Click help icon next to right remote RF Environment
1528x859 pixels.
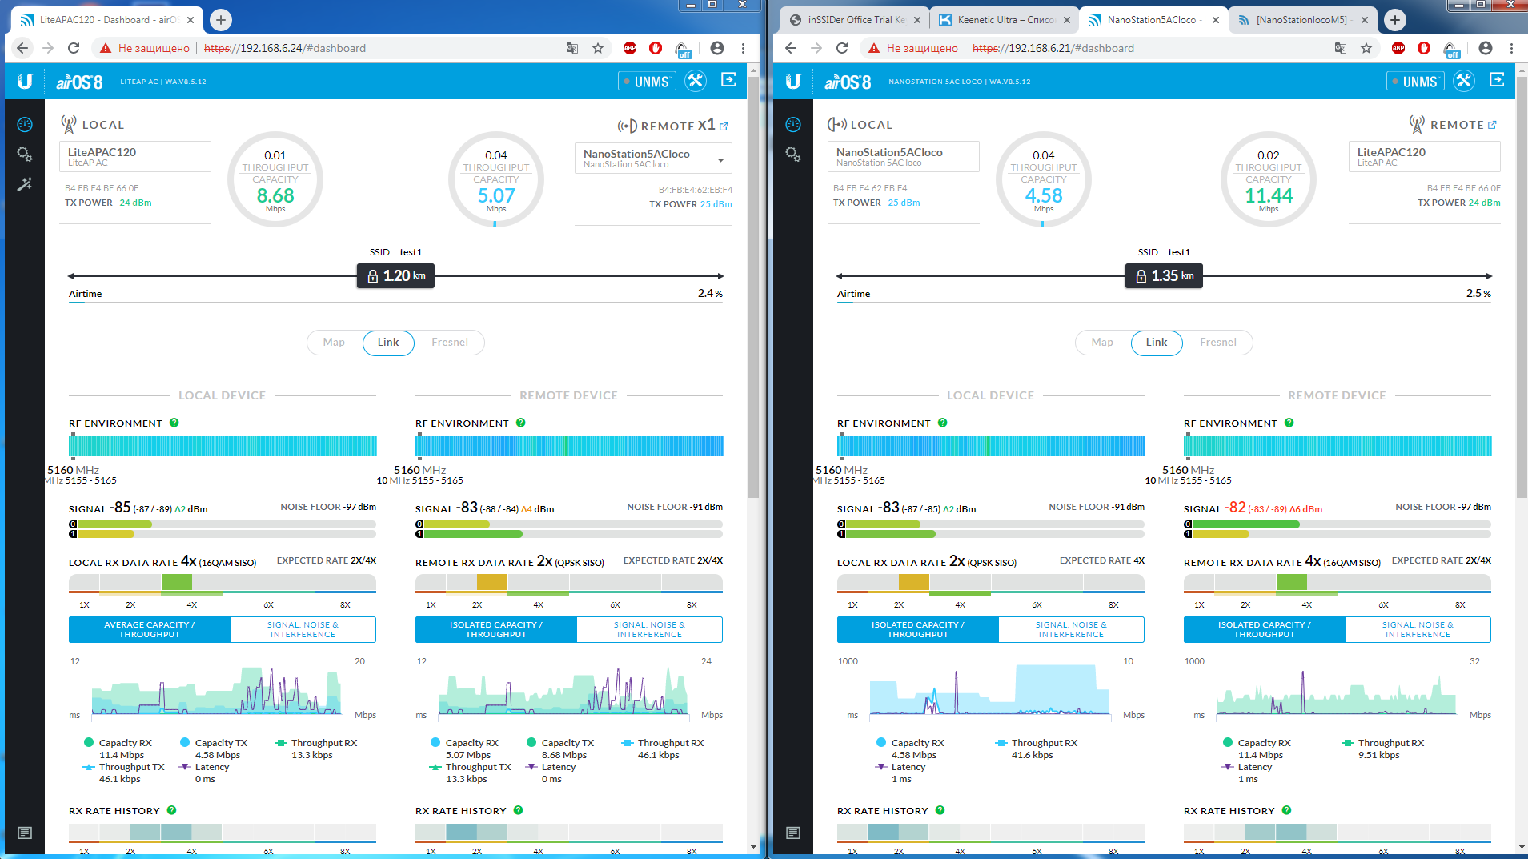point(1289,423)
